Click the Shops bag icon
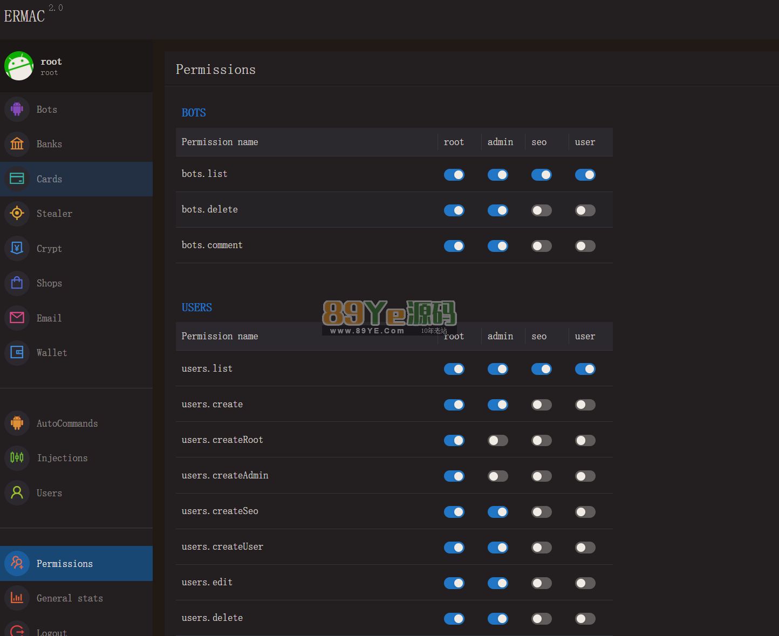The height and width of the screenshot is (636, 779). (x=17, y=283)
